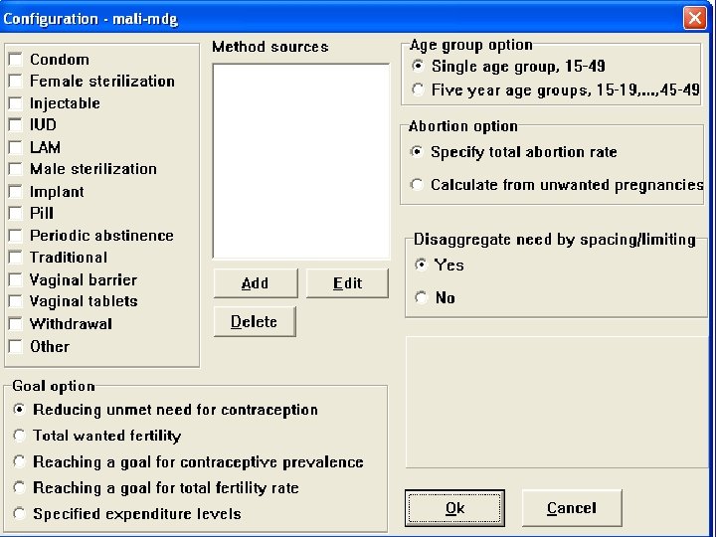This screenshot has width=716, height=537.
Task: Click inside the Method sources list box
Action: tap(301, 161)
